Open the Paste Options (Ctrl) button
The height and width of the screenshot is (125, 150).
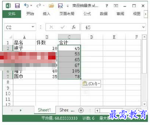(x=91, y=84)
